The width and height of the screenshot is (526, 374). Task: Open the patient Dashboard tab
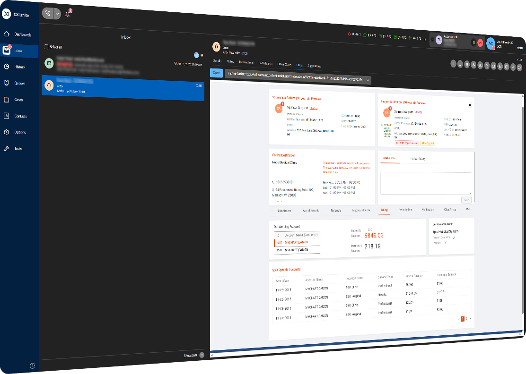pos(284,211)
